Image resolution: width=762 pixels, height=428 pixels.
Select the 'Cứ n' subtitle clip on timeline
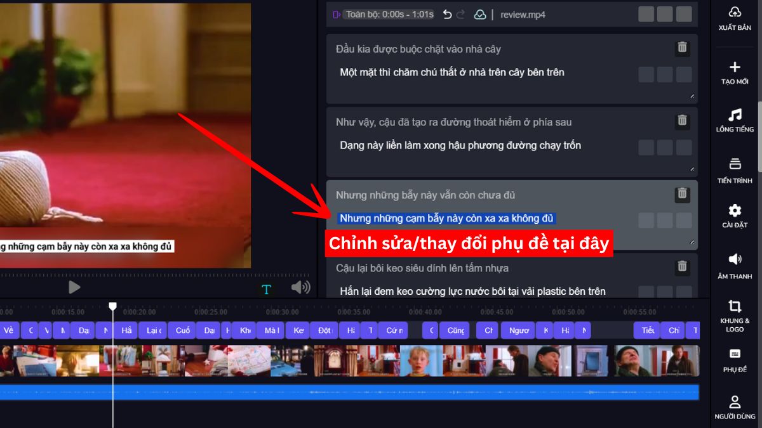(x=392, y=330)
